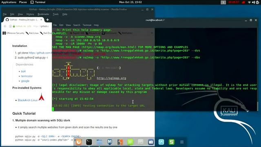Open the terminal window Terminal menu
261x147 pixels.
87,25
